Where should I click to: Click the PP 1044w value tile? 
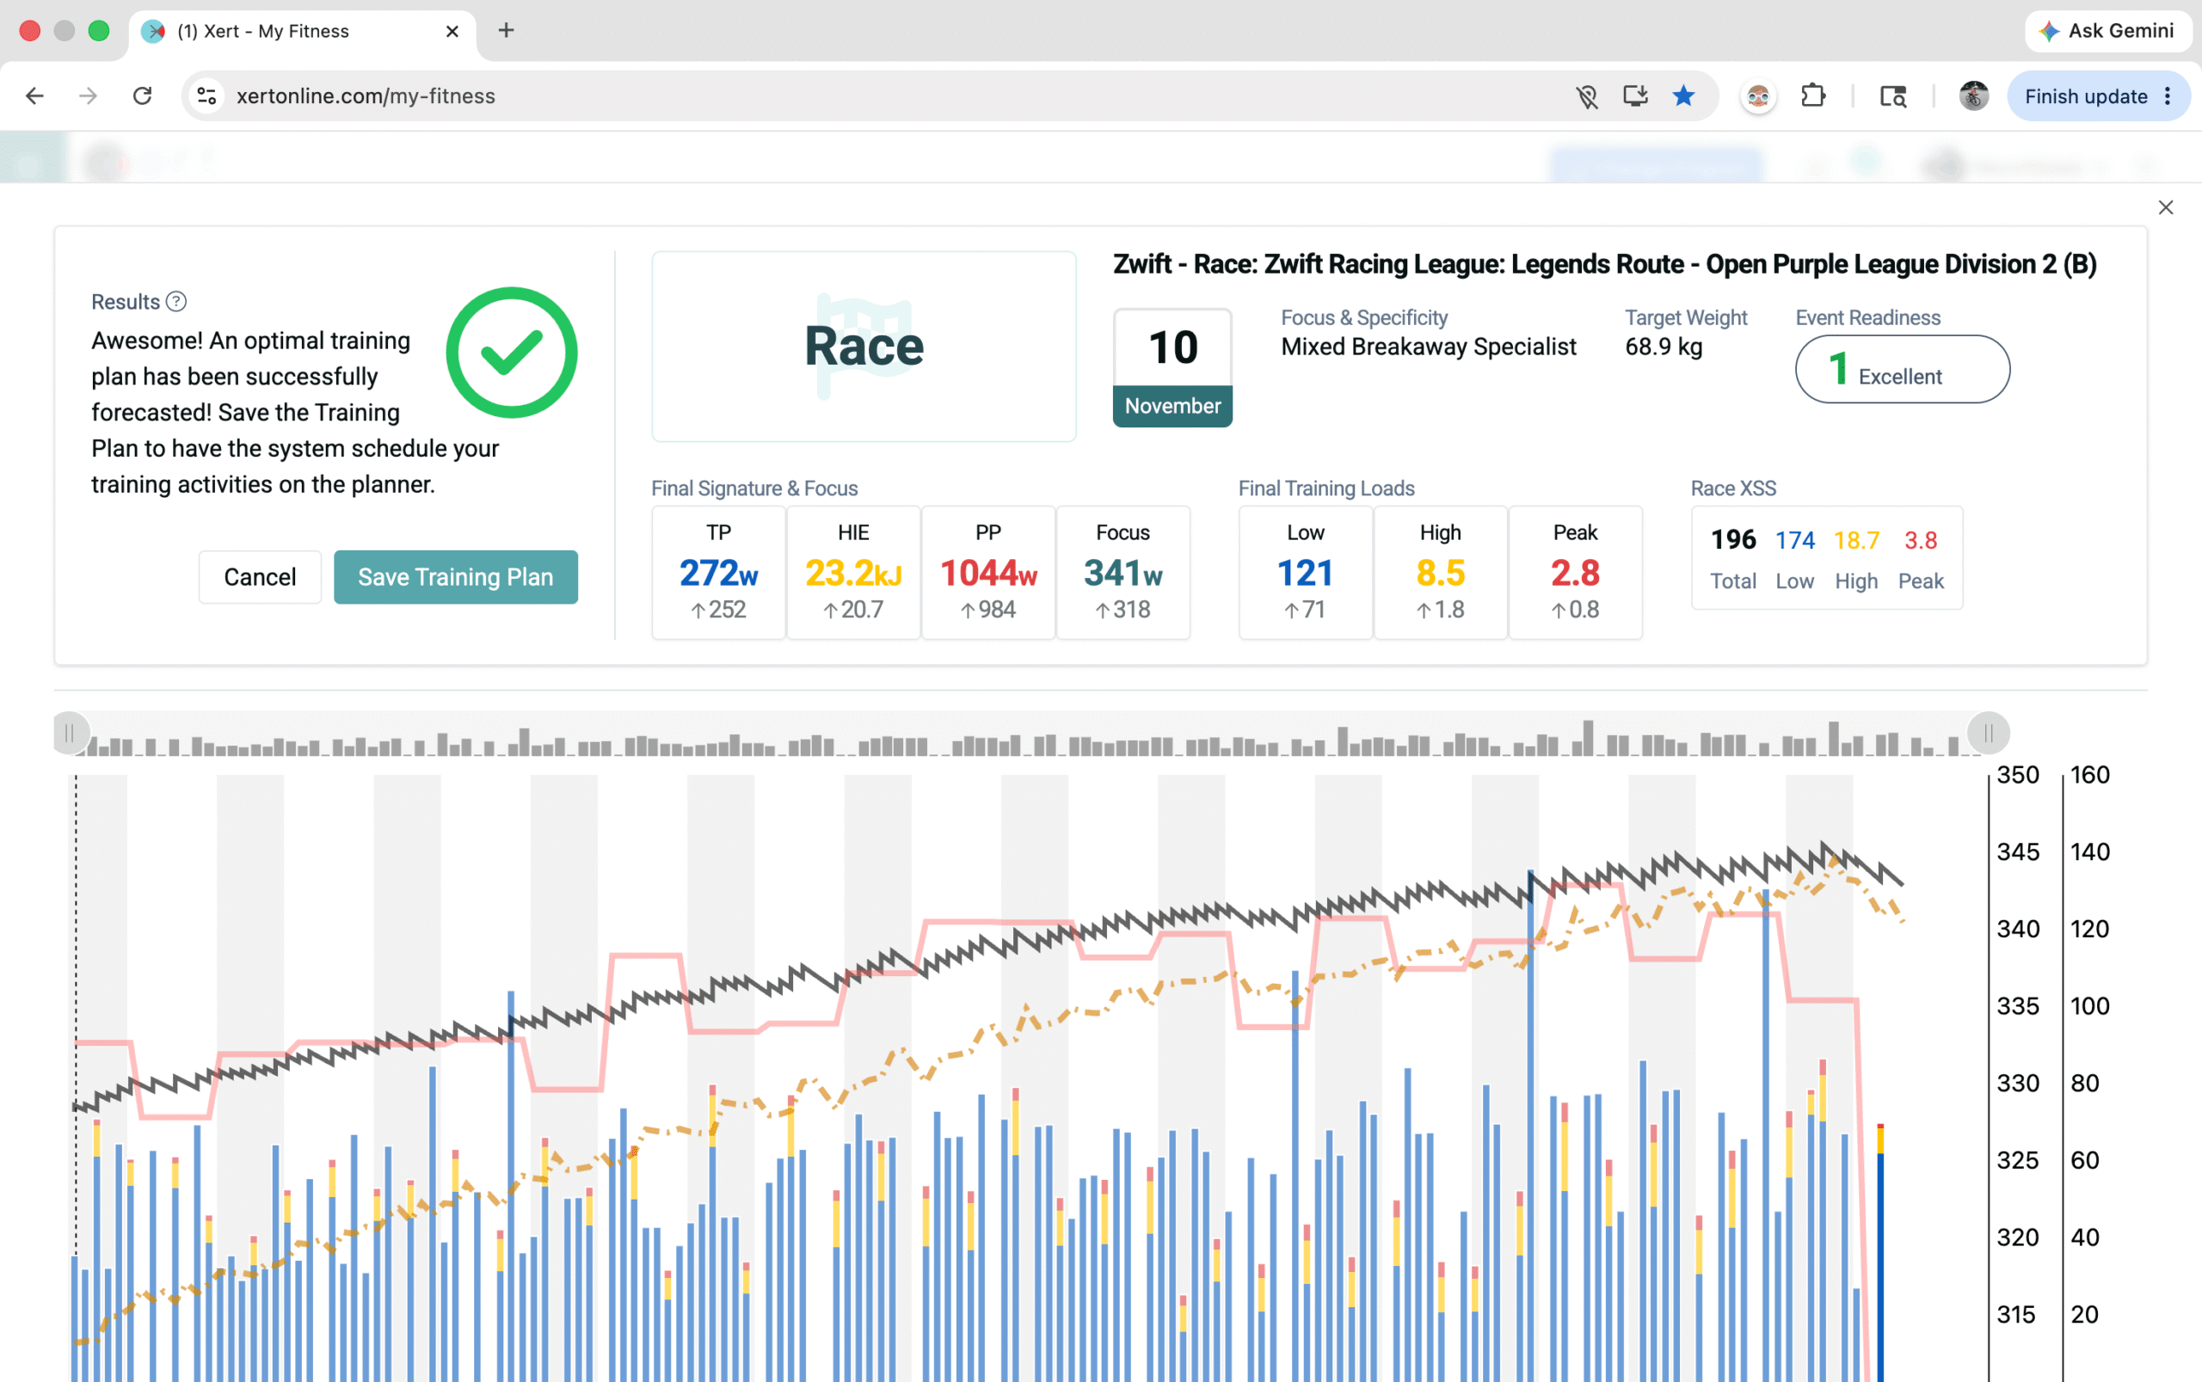click(988, 572)
